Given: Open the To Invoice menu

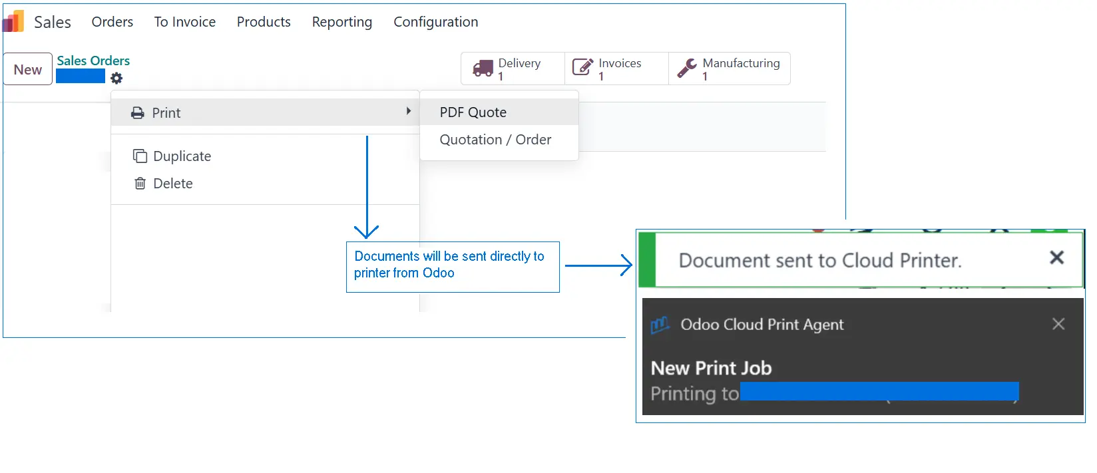Looking at the screenshot, I should pyautogui.click(x=185, y=22).
